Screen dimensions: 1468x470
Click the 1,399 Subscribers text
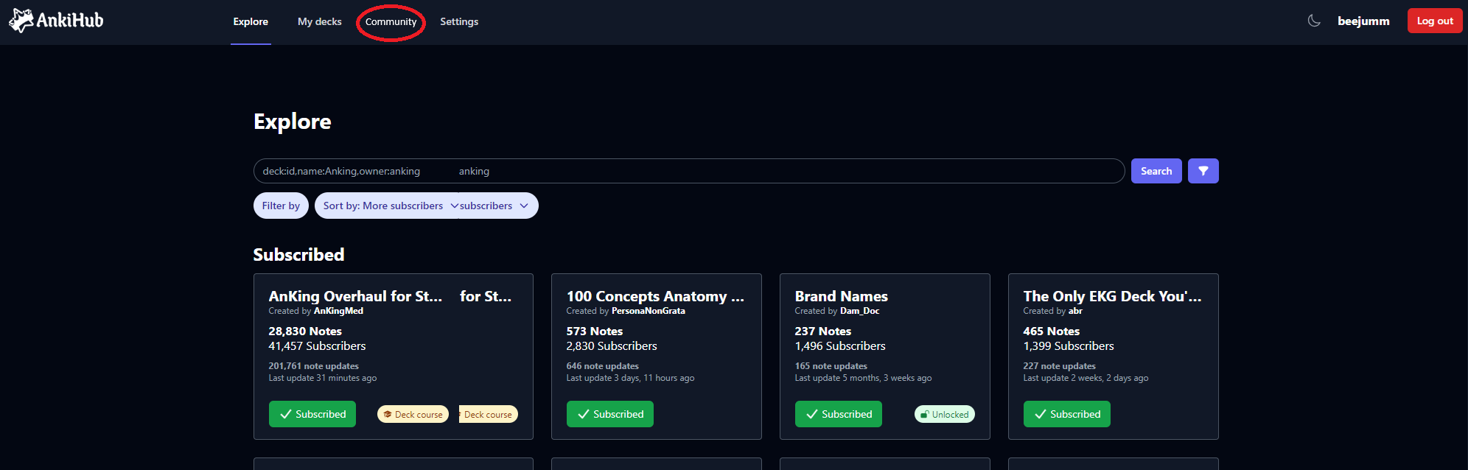pyautogui.click(x=1069, y=346)
